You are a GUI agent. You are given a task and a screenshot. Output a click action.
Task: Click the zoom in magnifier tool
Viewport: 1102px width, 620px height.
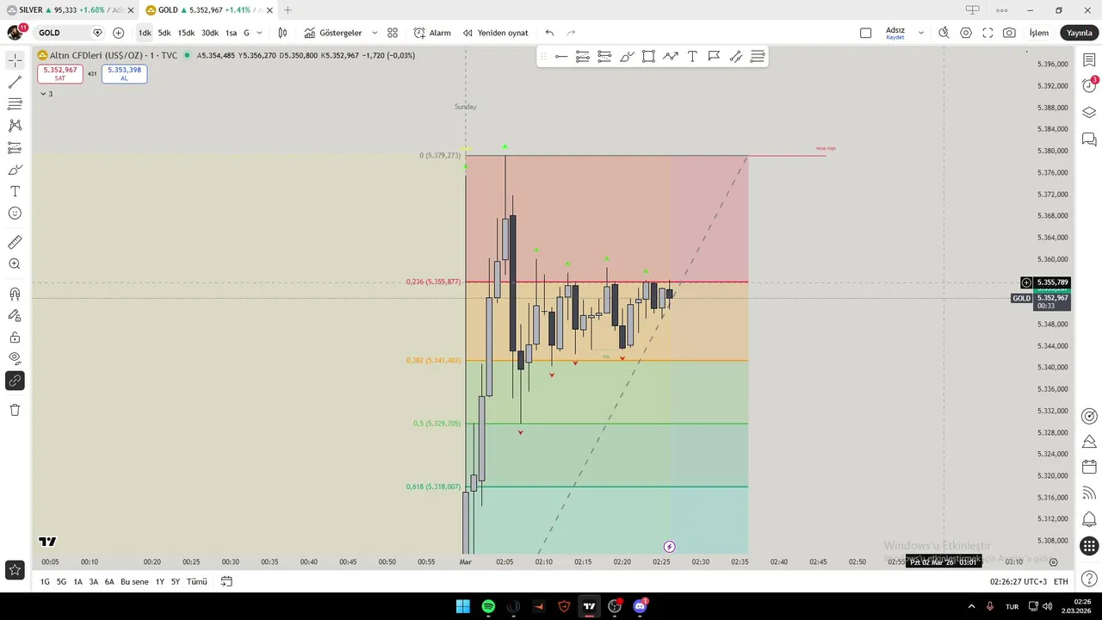click(x=15, y=264)
